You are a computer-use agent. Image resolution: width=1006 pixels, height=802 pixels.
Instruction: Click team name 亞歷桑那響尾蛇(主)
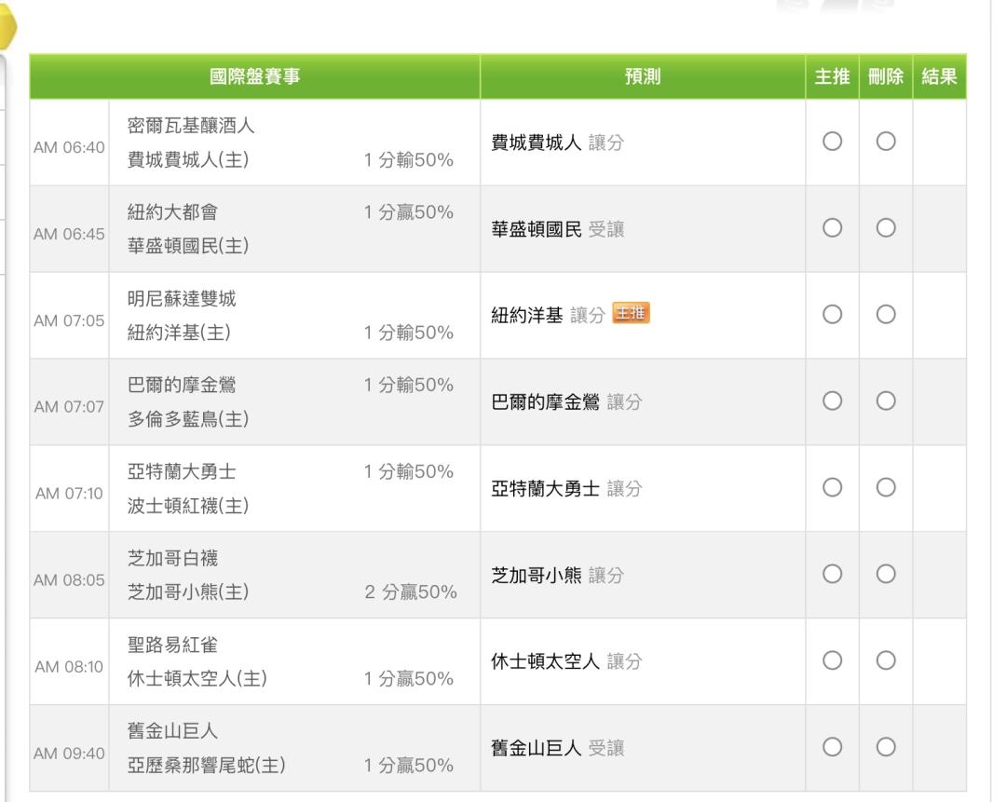[x=206, y=765]
